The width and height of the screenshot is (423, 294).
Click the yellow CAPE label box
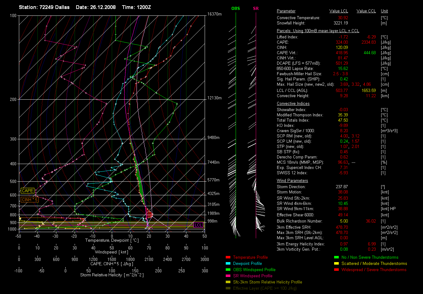27,191
